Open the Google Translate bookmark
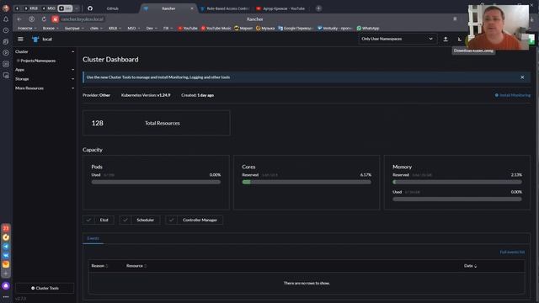Viewport: 539px width, 303px height. [x=296, y=28]
